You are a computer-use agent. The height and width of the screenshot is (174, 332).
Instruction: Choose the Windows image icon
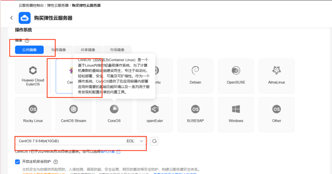coord(236,109)
